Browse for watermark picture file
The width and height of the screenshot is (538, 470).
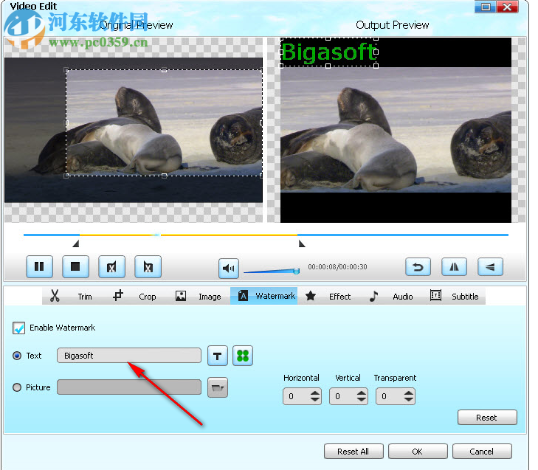[x=218, y=387]
